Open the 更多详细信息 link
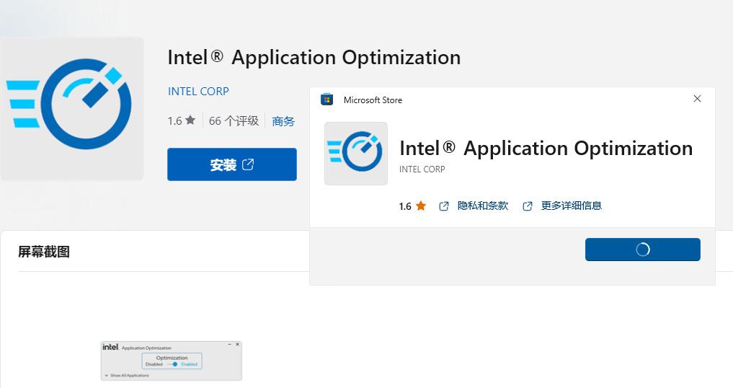 point(571,206)
